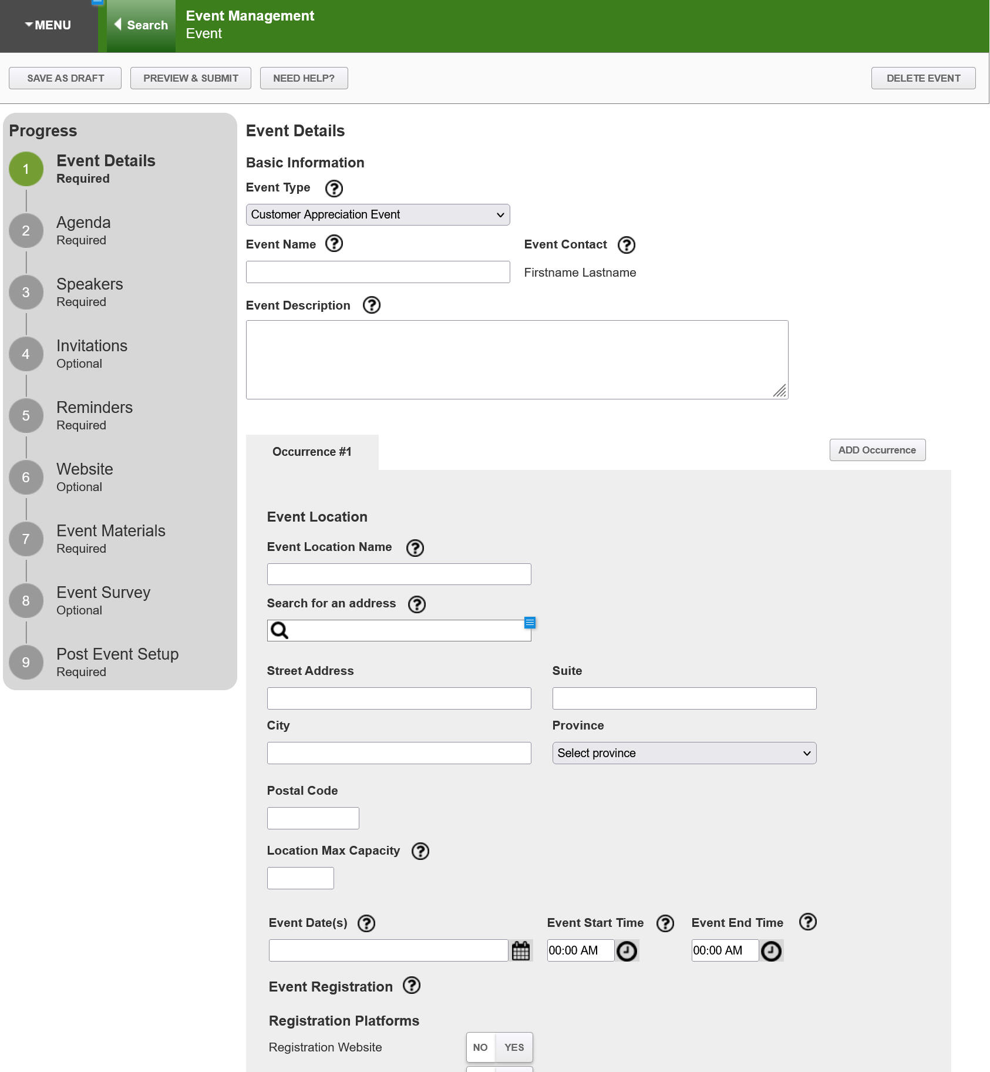Open the Event Type dropdown
This screenshot has width=990, height=1072.
coord(378,215)
